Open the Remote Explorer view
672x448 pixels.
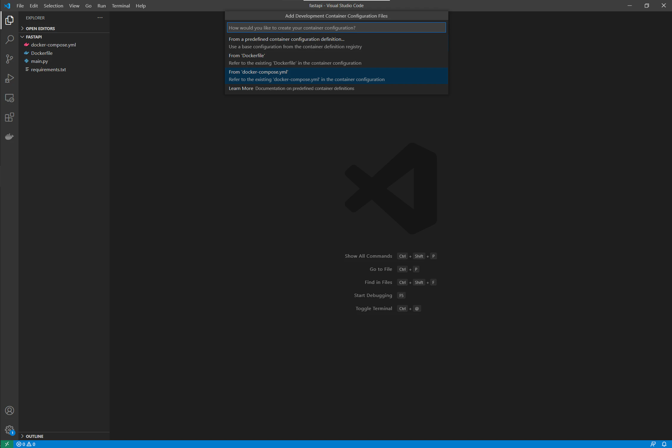(10, 98)
